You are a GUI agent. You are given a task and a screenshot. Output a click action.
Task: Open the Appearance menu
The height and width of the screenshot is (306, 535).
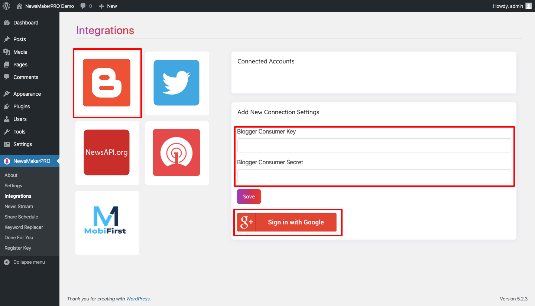pyautogui.click(x=30, y=94)
